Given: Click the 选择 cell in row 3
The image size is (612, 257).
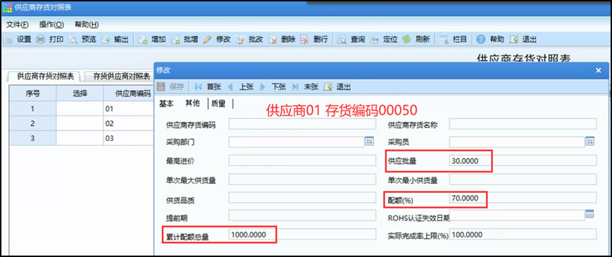Looking at the screenshot, I should click(80, 139).
